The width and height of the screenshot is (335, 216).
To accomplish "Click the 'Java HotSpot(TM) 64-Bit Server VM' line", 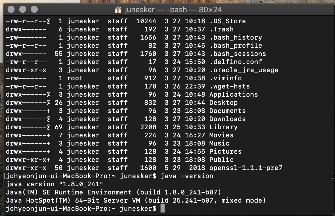I will (x=136, y=200).
